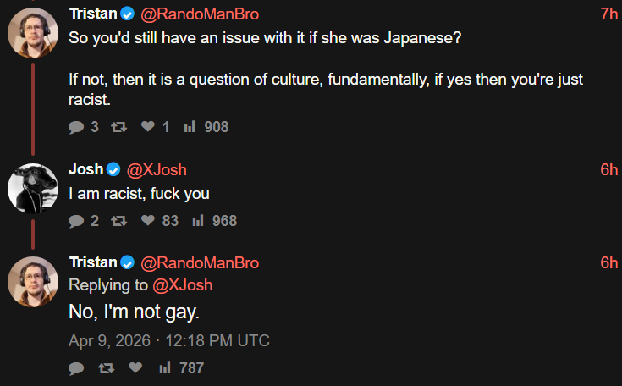Click the reply icon on Josh's tweet
Screen dimensions: 622x386
(76, 221)
